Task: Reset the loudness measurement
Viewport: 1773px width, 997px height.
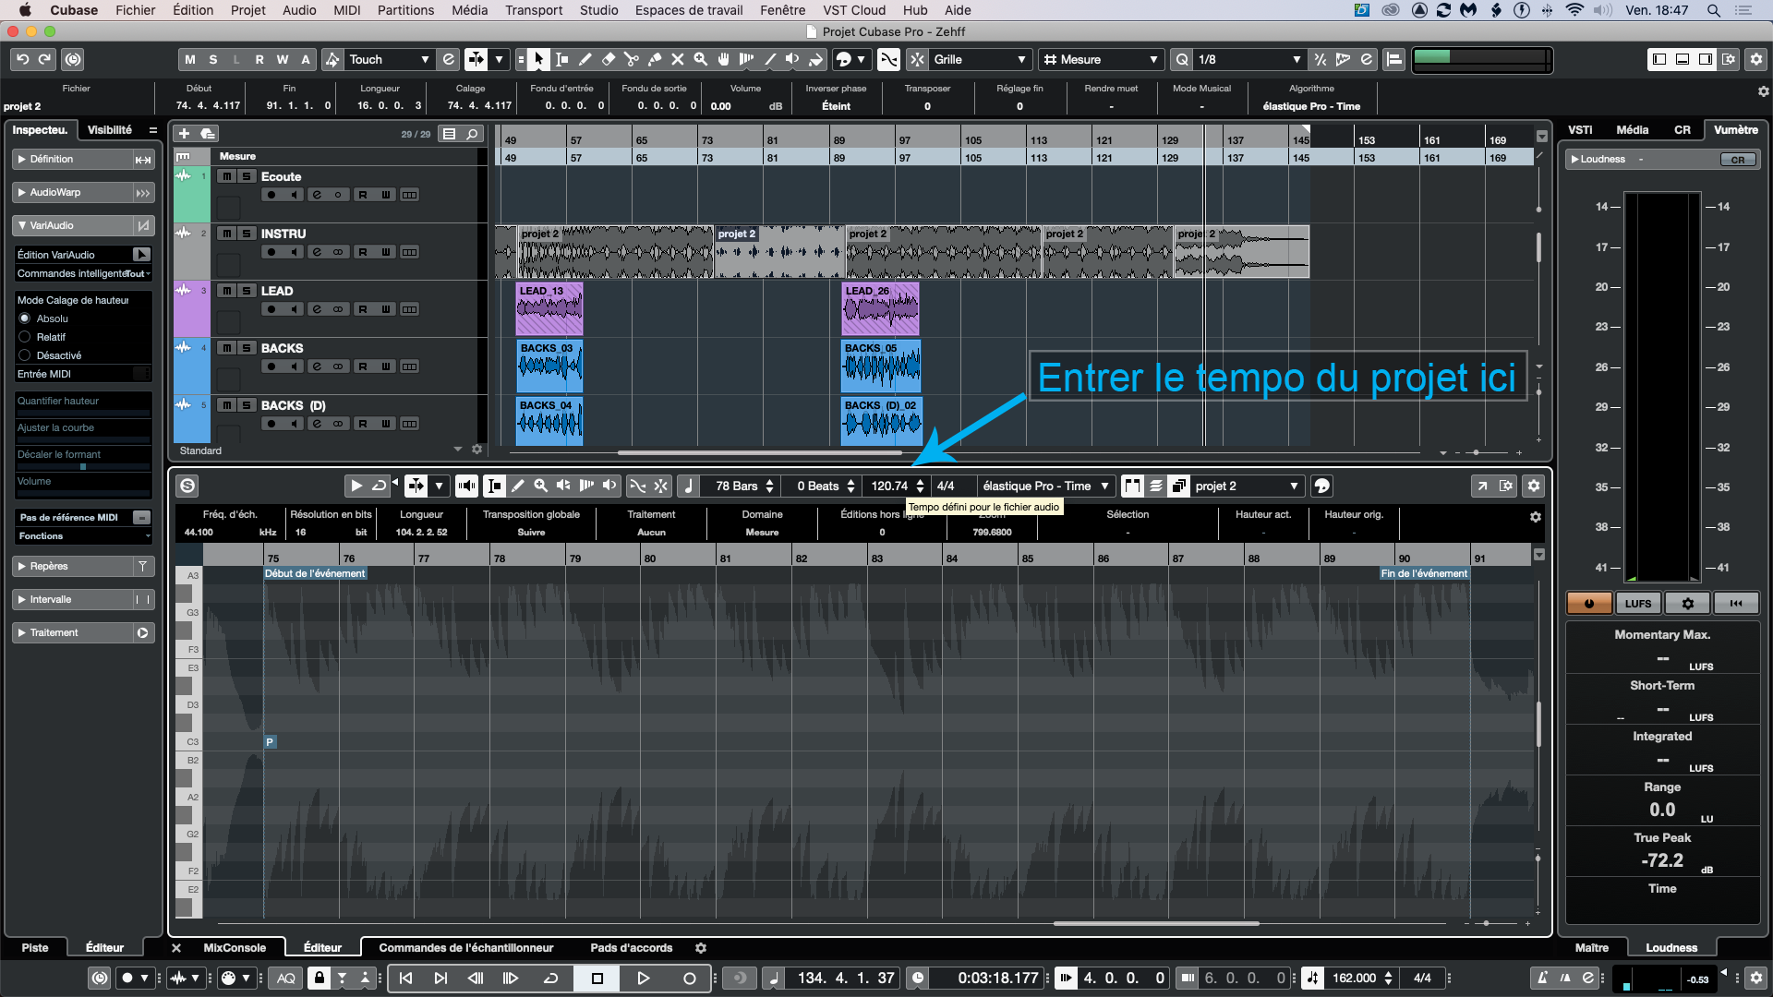Action: (x=1736, y=604)
